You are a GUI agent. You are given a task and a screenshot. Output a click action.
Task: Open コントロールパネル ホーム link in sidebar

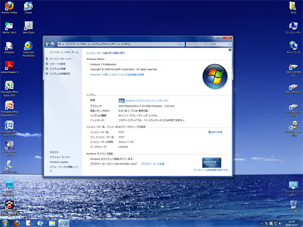point(64,52)
